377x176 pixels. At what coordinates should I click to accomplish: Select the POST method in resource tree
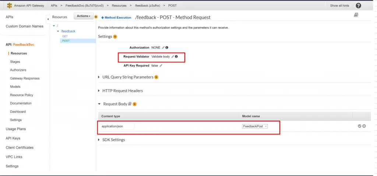click(x=66, y=41)
